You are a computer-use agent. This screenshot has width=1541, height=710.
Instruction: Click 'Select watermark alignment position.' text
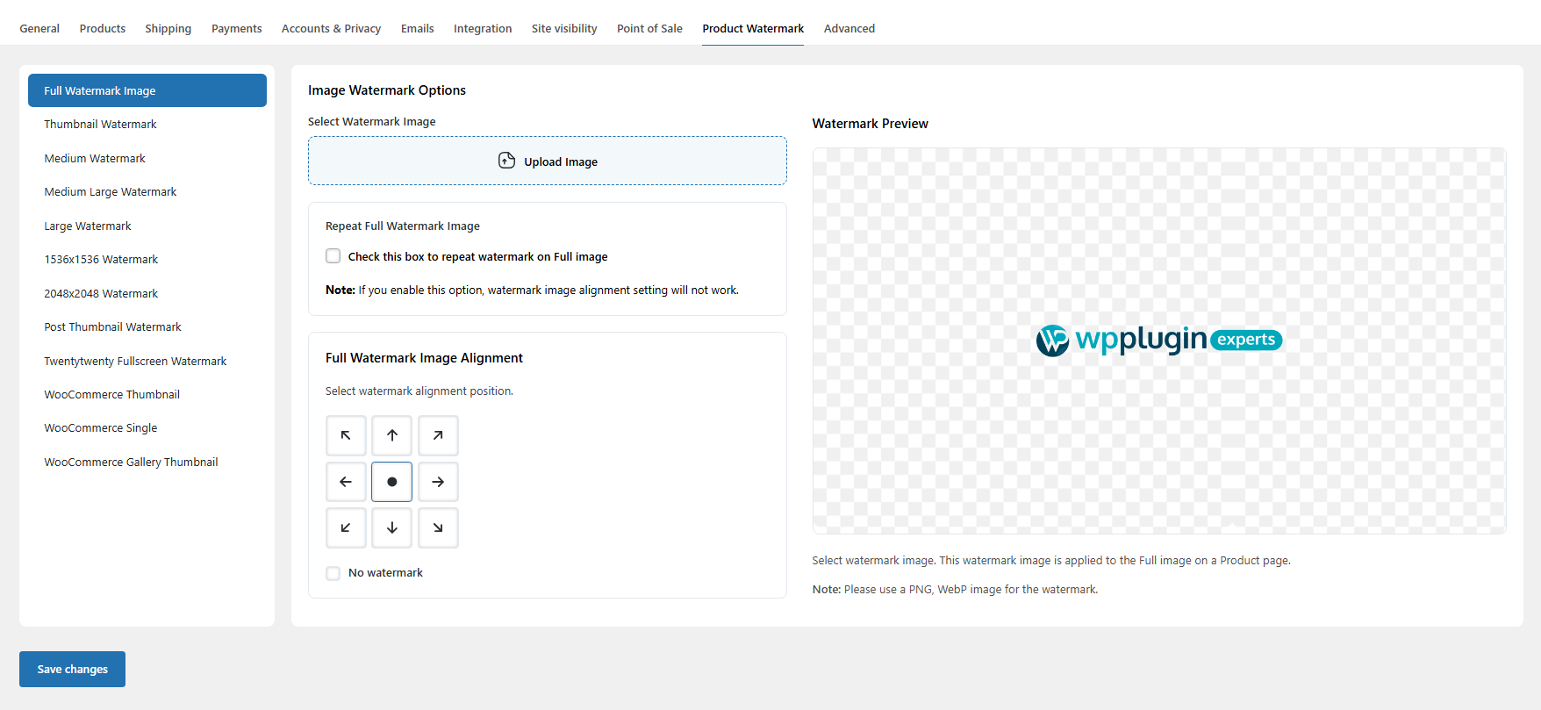click(419, 391)
